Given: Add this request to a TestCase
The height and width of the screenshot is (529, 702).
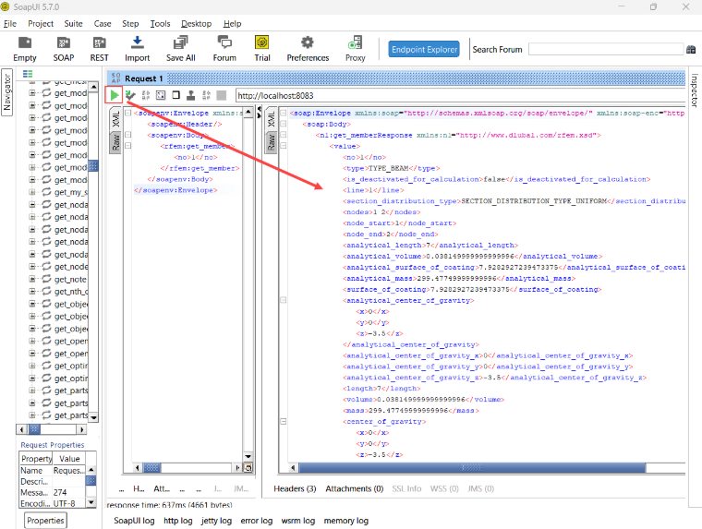Looking at the screenshot, I should tap(130, 95).
